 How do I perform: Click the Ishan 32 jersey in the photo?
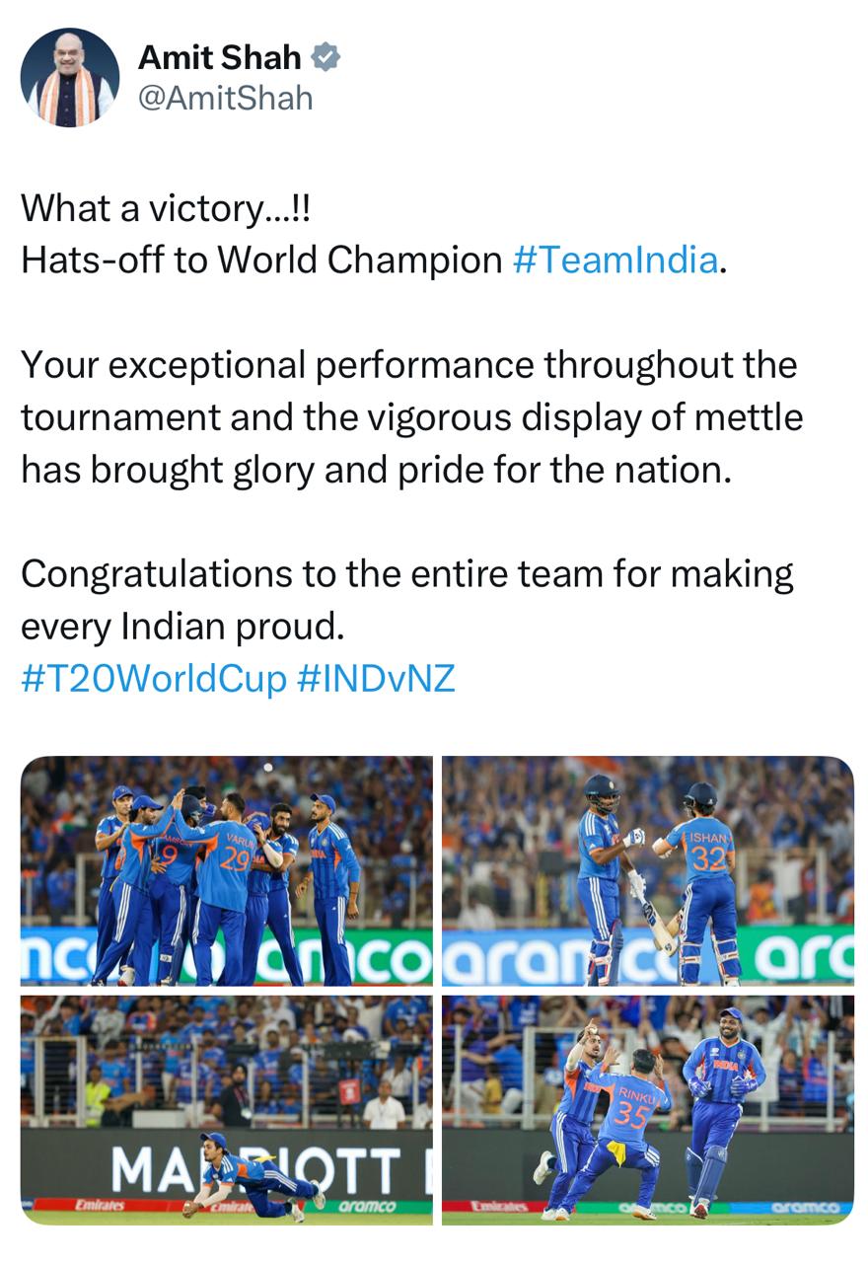click(x=707, y=854)
